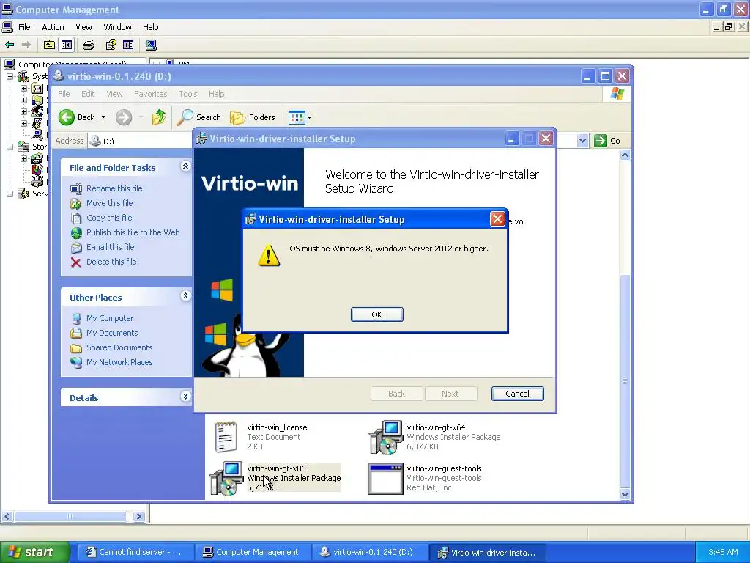Click the Explorer scrollbar up arrow

click(625, 155)
